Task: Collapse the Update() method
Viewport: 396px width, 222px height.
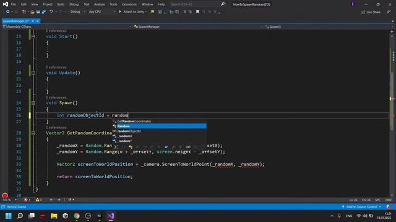Action: tap(33, 73)
